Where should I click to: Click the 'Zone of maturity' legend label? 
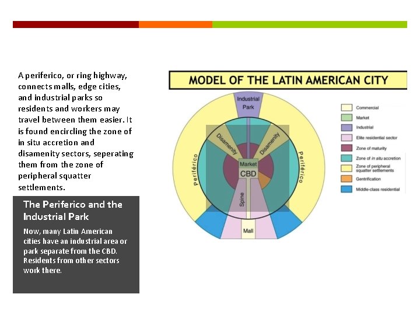coord(371,148)
